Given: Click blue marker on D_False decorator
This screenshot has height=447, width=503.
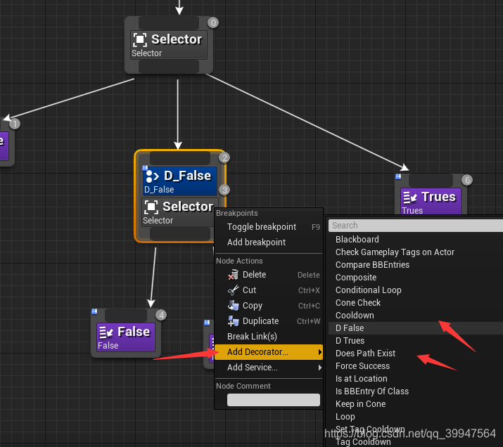Looking at the screenshot, I should tap(145, 167).
